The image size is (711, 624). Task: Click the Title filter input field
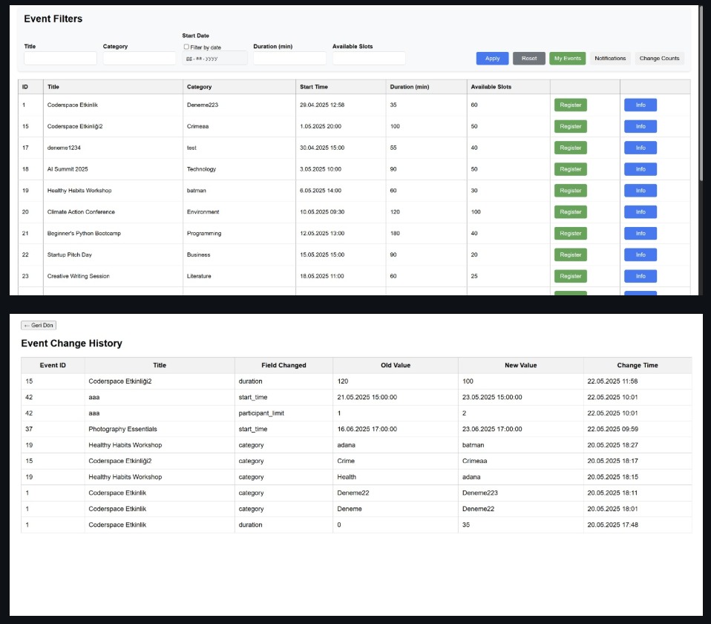pyautogui.click(x=60, y=58)
